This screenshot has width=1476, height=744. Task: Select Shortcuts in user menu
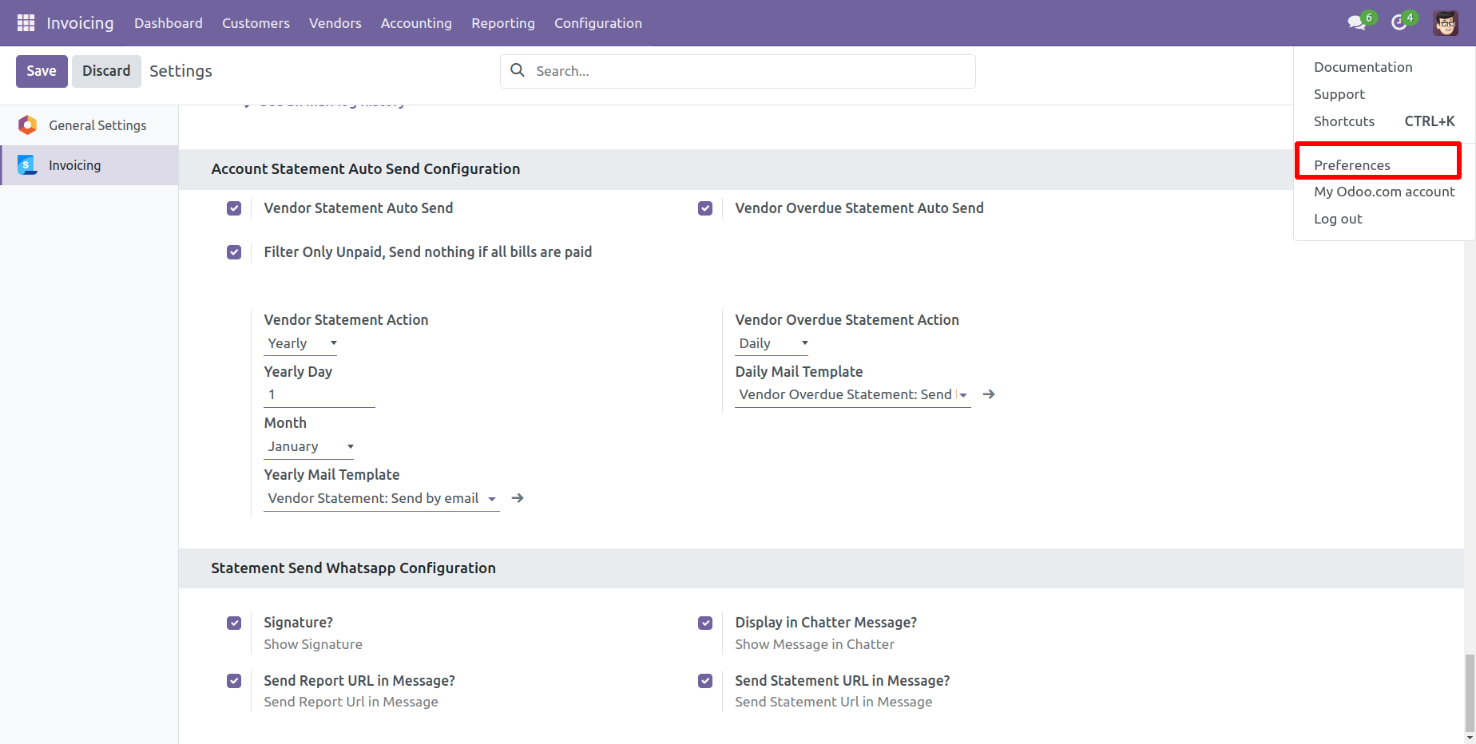coord(1384,121)
